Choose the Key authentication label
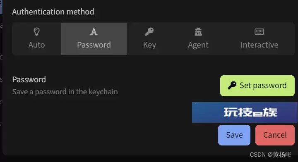Image resolution: width=298 pixels, height=162 pixels. pyautogui.click(x=149, y=45)
